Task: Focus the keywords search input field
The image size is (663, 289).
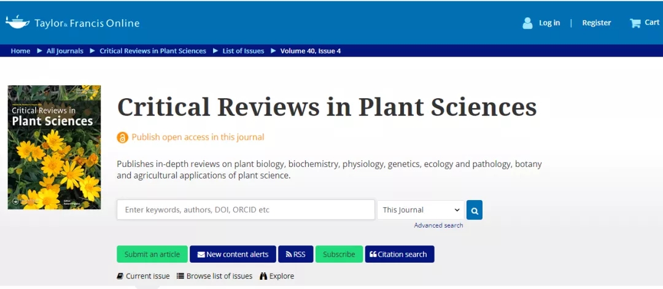Action: tap(246, 210)
